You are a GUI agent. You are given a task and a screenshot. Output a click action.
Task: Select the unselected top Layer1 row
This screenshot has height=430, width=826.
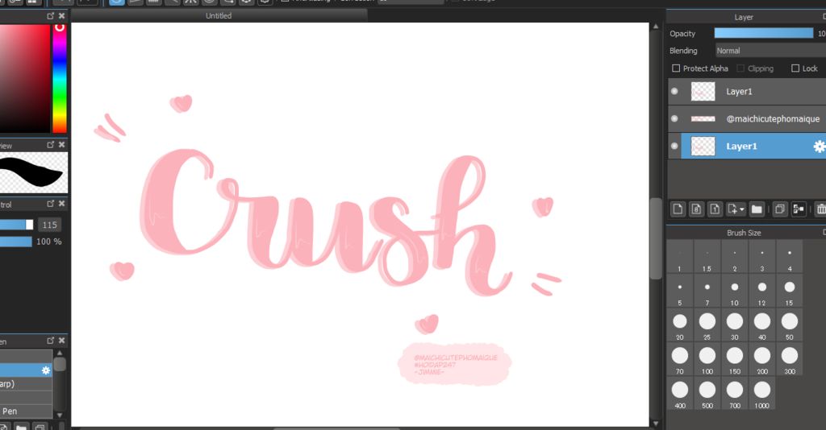[x=747, y=92]
